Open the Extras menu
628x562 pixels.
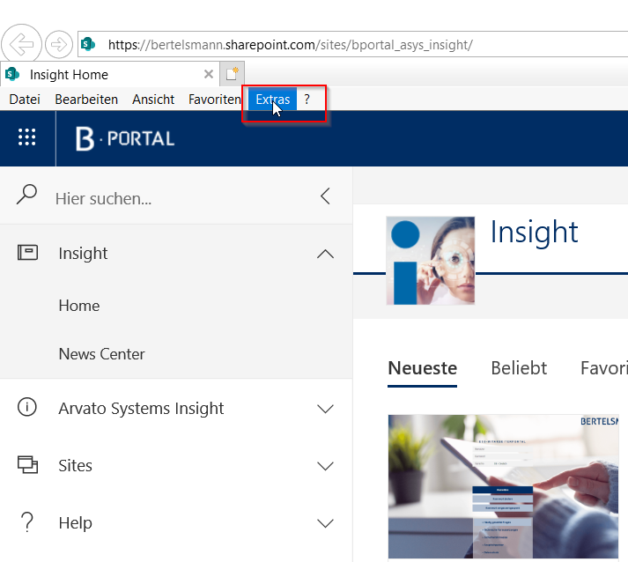tap(273, 100)
